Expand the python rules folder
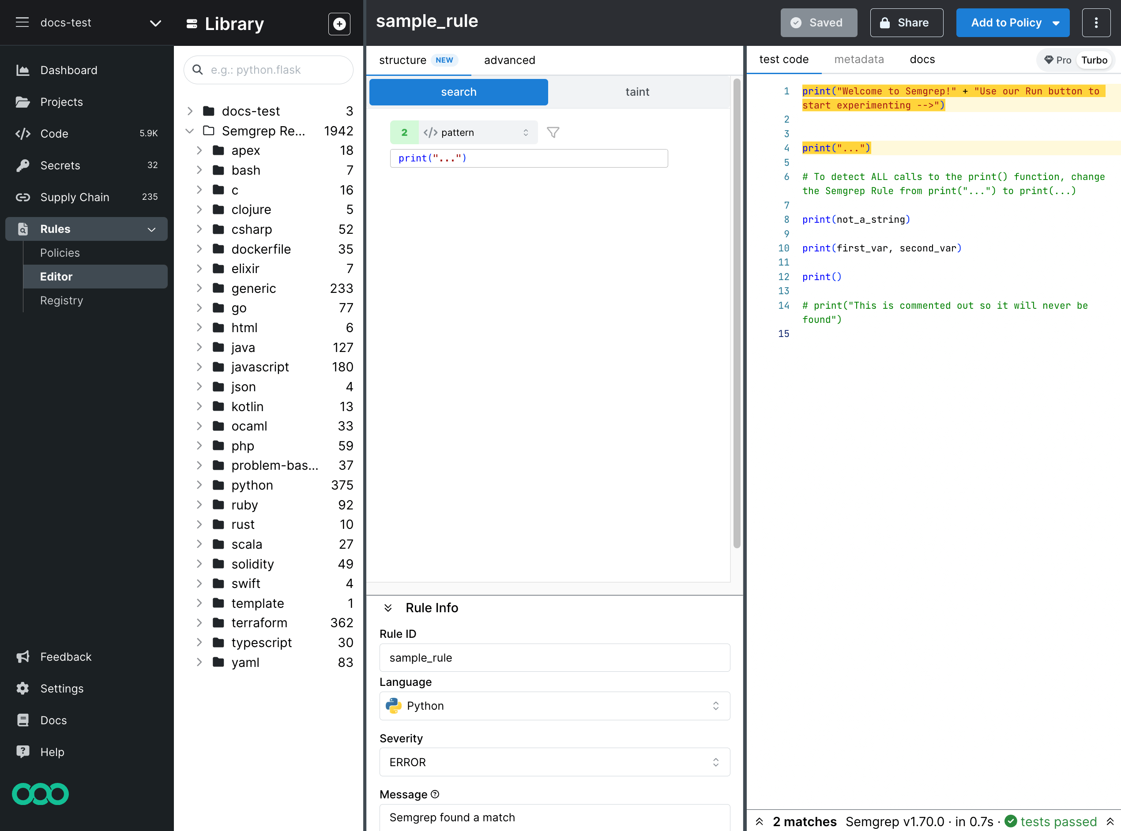The height and width of the screenshot is (831, 1121). pos(199,485)
